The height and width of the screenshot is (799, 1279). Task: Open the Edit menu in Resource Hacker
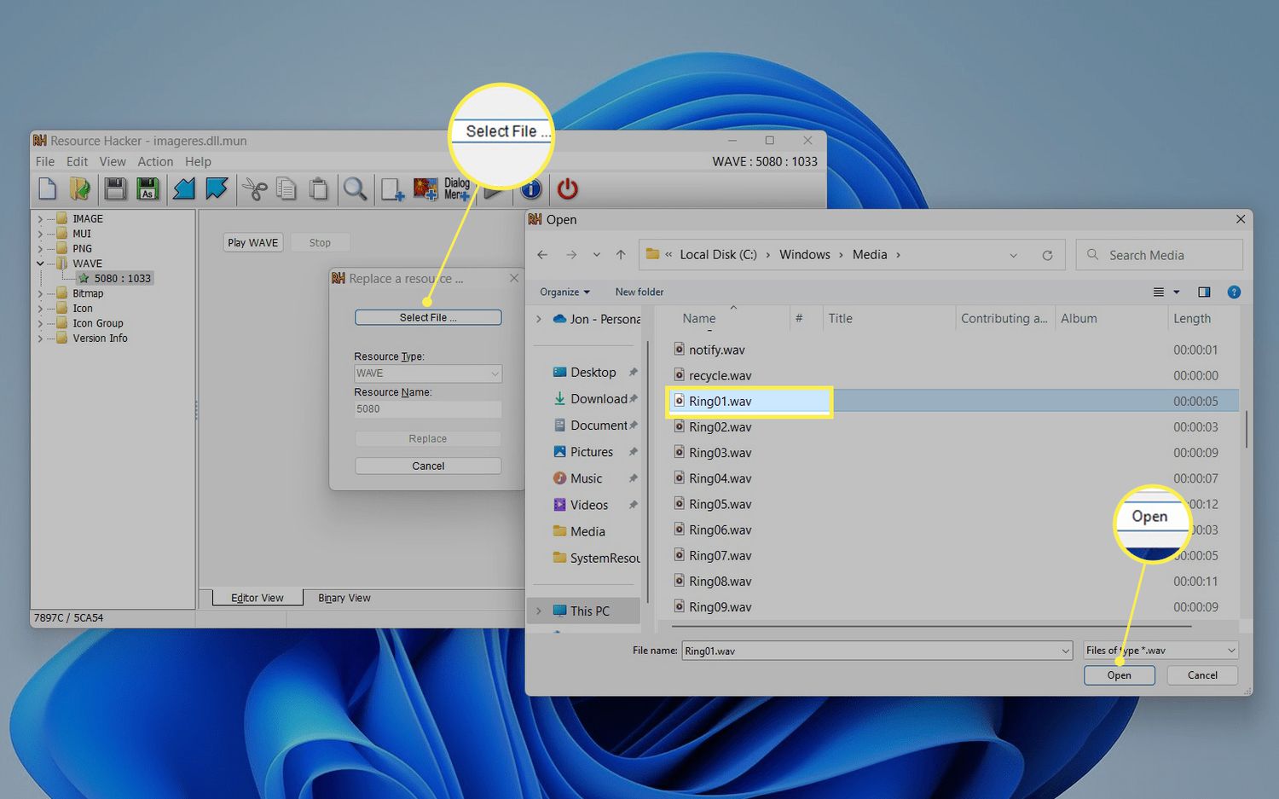click(x=77, y=161)
